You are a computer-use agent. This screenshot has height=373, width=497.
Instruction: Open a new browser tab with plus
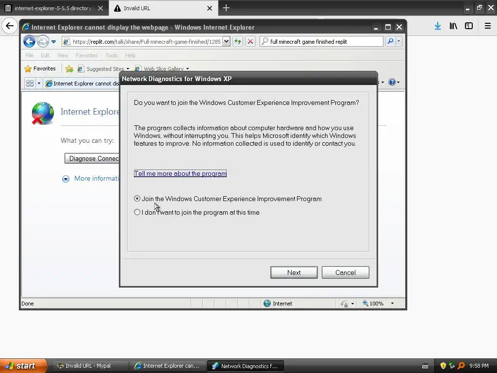(x=226, y=8)
